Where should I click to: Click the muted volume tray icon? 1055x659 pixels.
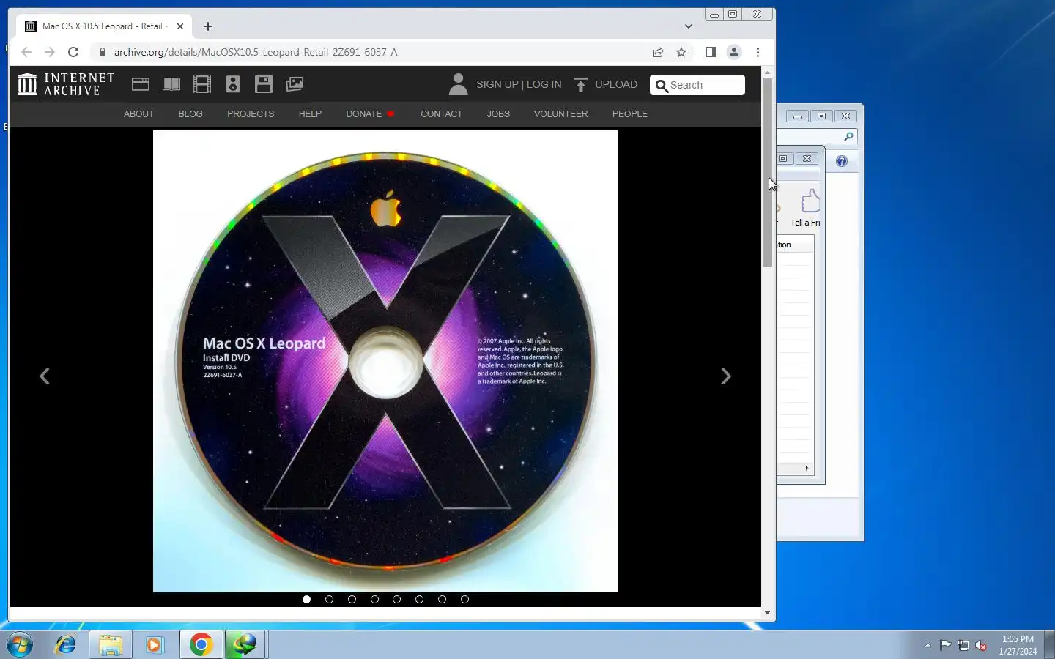click(x=981, y=645)
